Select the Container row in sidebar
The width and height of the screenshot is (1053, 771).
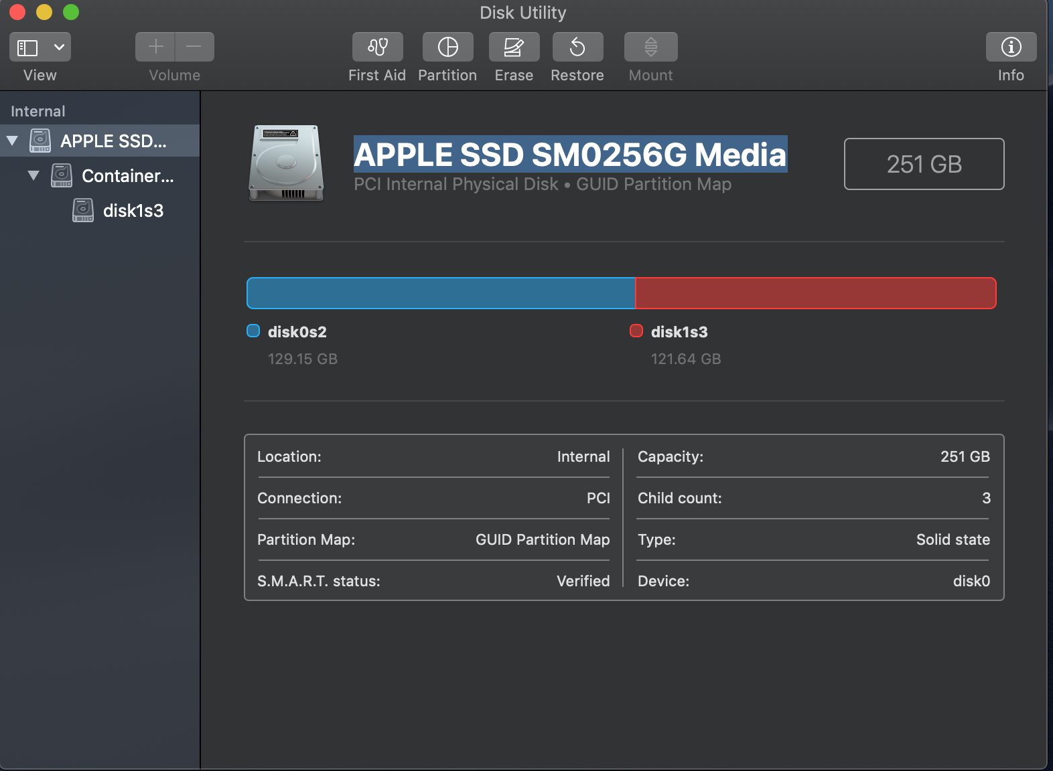point(100,175)
